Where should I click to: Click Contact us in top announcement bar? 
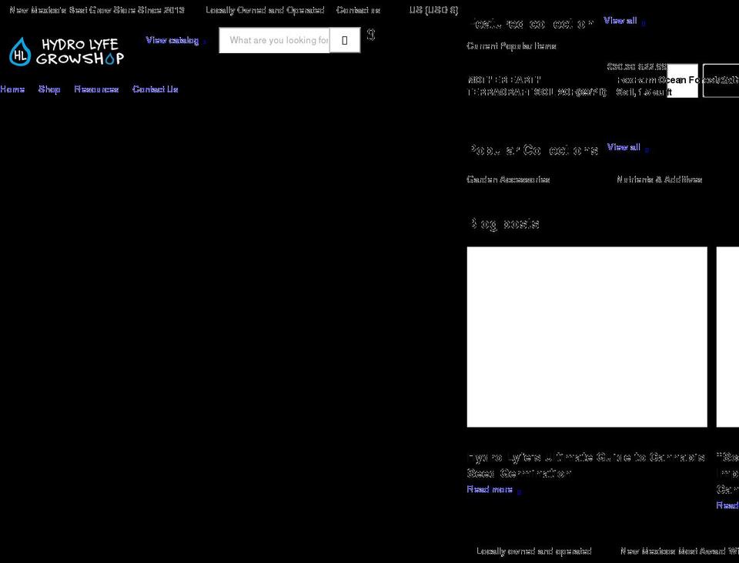pyautogui.click(x=358, y=10)
